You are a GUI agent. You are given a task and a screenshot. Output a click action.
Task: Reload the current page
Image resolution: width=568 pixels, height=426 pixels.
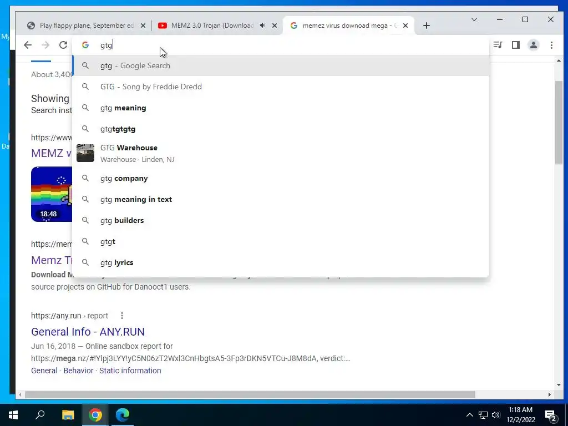pyautogui.click(x=63, y=45)
